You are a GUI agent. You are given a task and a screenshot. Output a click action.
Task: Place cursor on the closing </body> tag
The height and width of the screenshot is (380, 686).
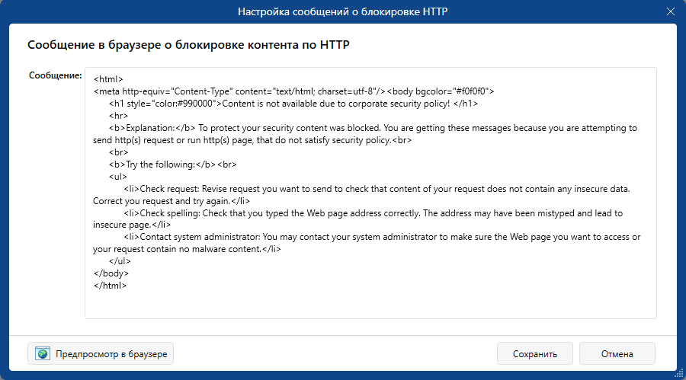(111, 273)
